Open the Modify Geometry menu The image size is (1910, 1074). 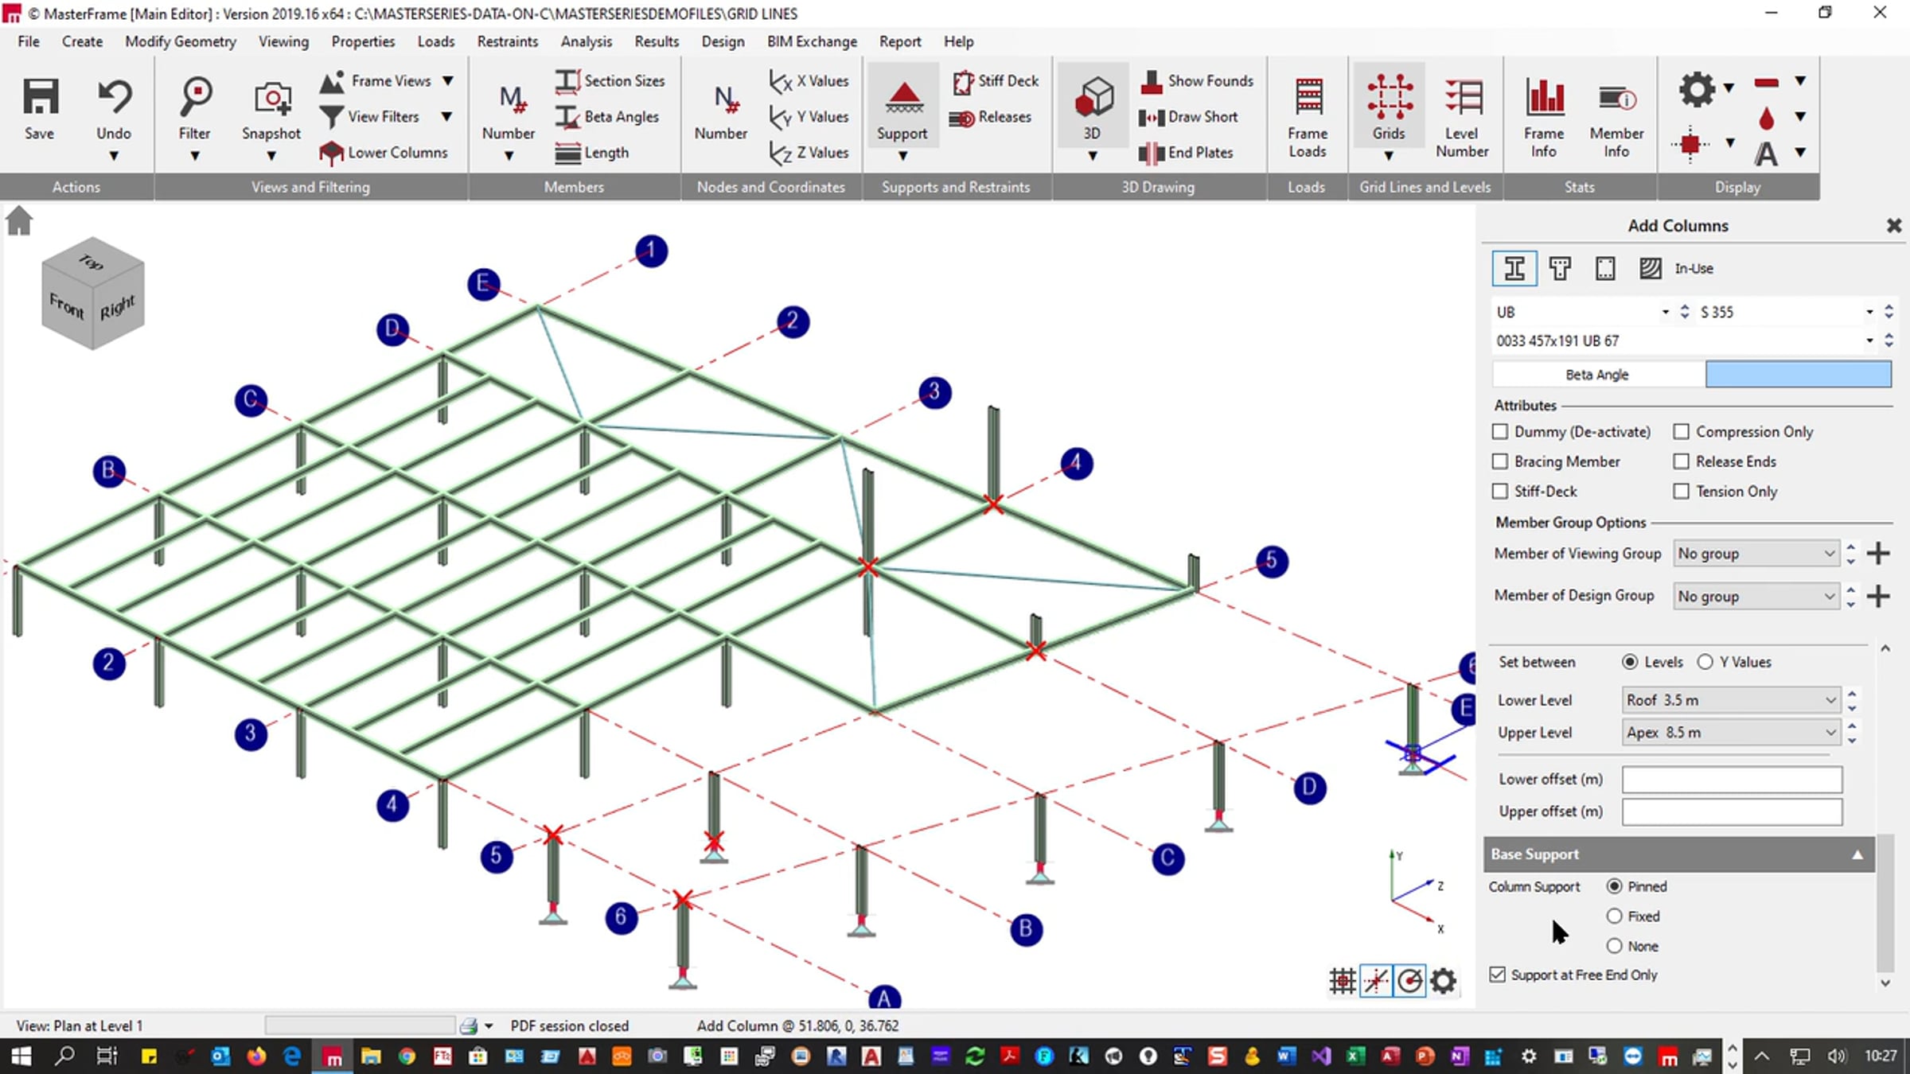pyautogui.click(x=180, y=41)
